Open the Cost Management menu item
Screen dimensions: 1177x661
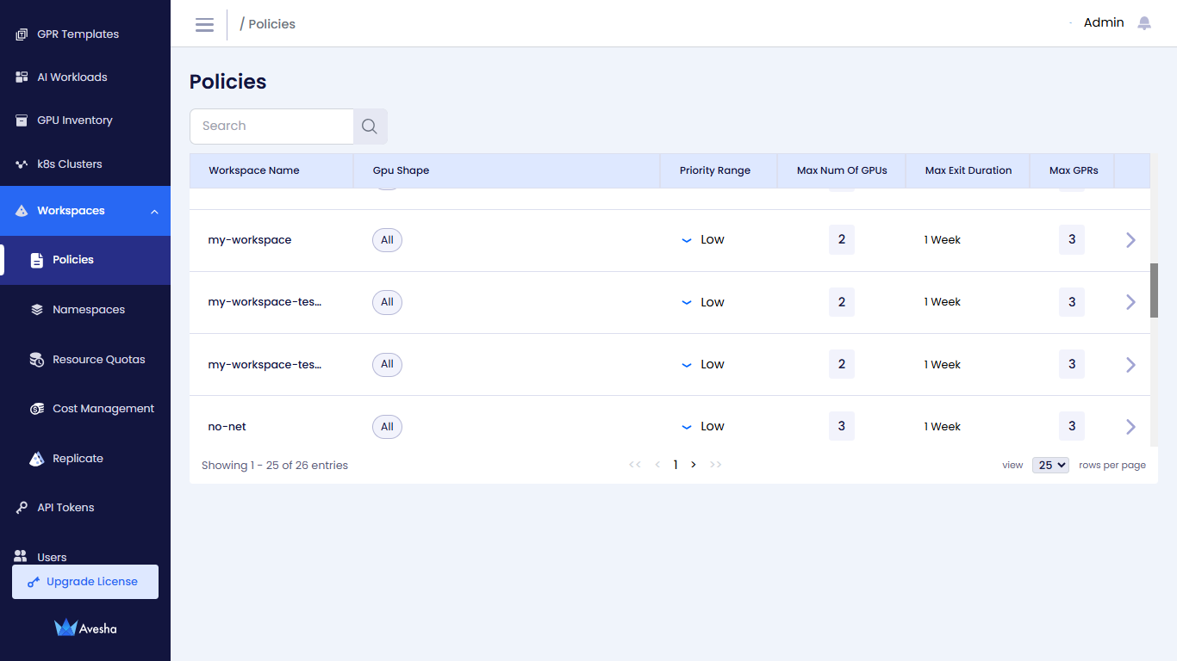point(103,409)
